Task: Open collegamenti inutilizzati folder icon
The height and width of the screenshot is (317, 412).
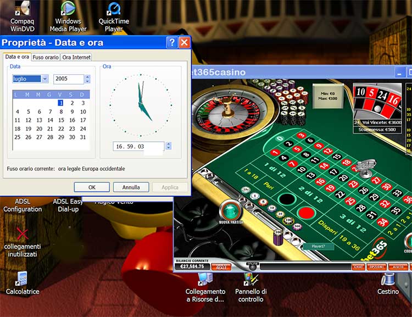Action: point(23,242)
